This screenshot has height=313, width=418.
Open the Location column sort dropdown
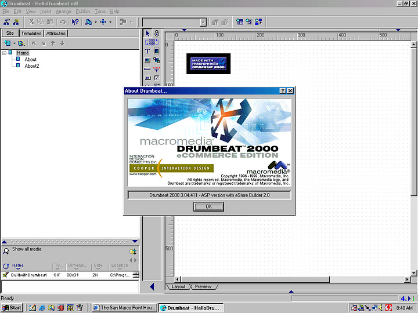(120, 269)
